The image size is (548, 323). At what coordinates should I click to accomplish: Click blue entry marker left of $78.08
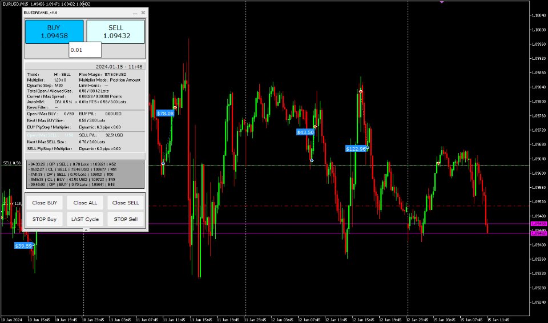tap(163, 163)
